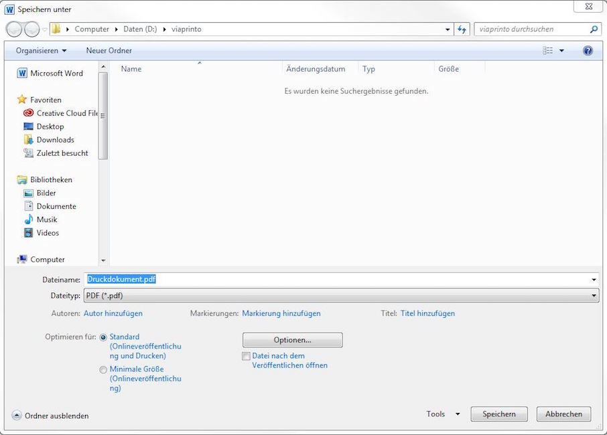607x435 pixels.
Task: Click the Downloads folder icon
Action: [28, 140]
